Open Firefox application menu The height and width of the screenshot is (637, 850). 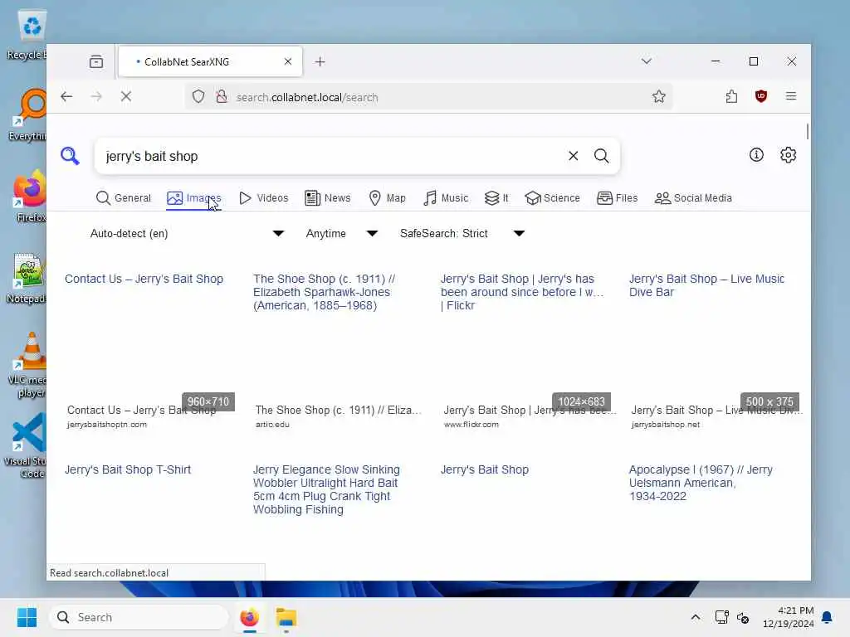click(x=791, y=96)
